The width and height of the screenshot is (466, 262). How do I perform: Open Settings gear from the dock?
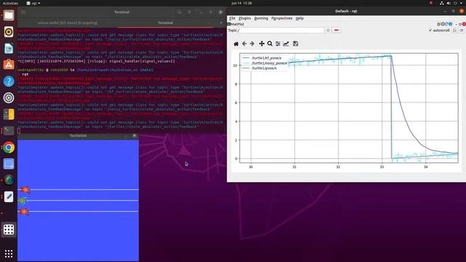point(9,98)
